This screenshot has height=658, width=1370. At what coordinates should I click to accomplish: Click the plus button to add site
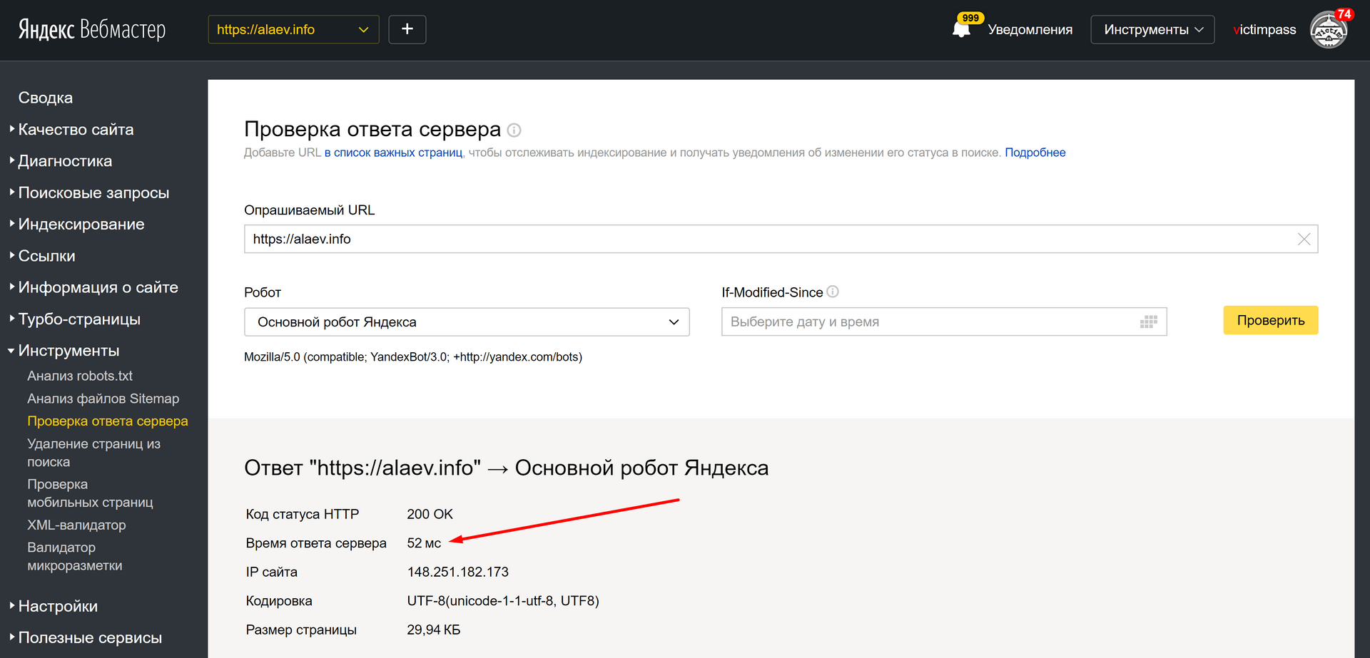pyautogui.click(x=407, y=29)
